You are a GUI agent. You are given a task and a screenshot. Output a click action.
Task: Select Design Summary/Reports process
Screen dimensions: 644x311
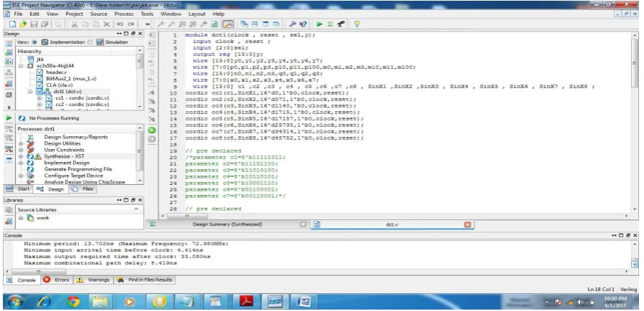pos(76,138)
